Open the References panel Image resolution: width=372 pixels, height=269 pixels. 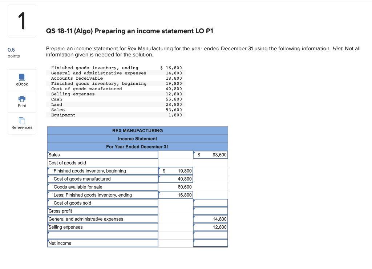click(x=22, y=123)
